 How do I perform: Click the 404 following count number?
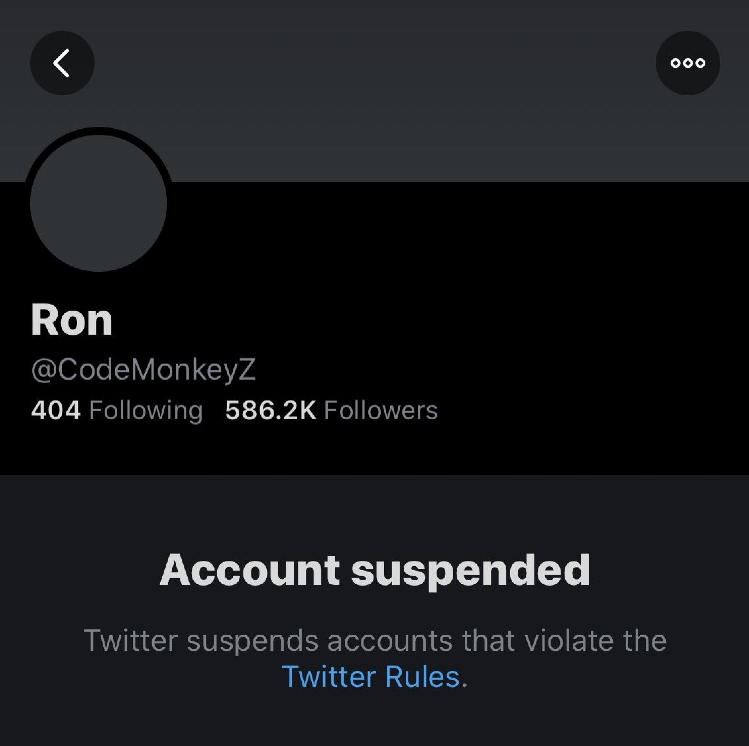pyautogui.click(x=56, y=410)
